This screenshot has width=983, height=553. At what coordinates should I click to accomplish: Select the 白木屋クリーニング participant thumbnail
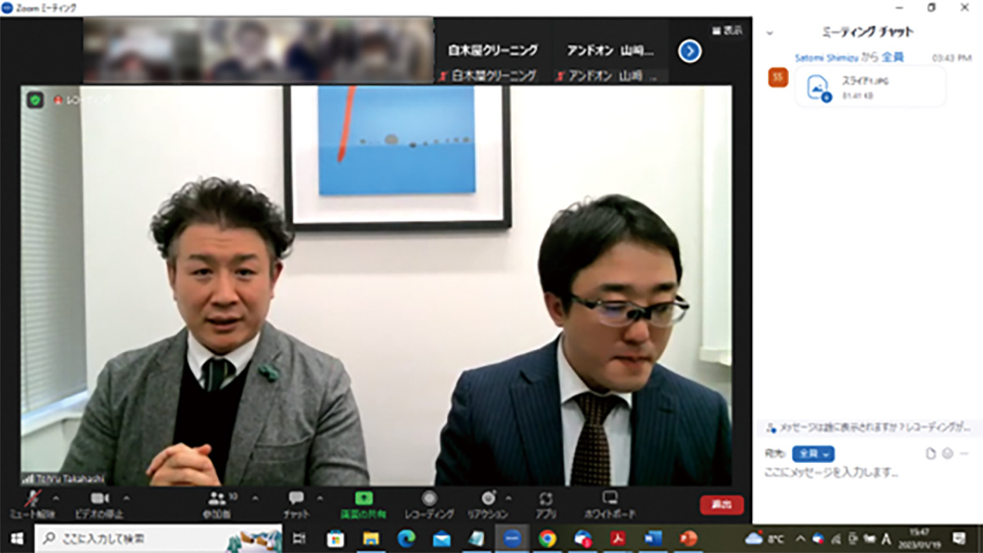point(492,52)
